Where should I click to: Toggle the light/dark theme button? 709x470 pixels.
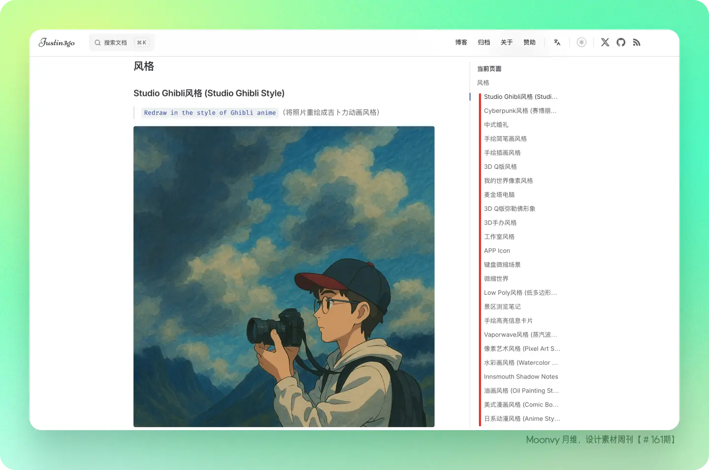click(581, 42)
